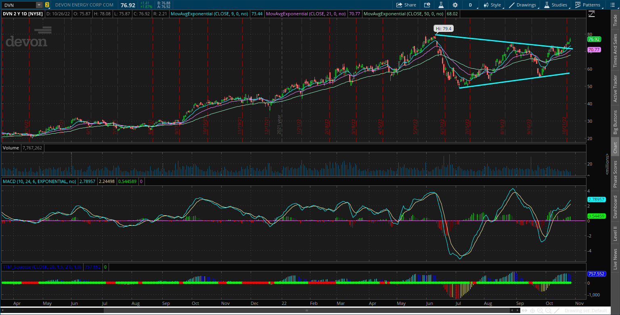Click the blue 2.78957 MACD axis tag

pyautogui.click(x=596, y=200)
